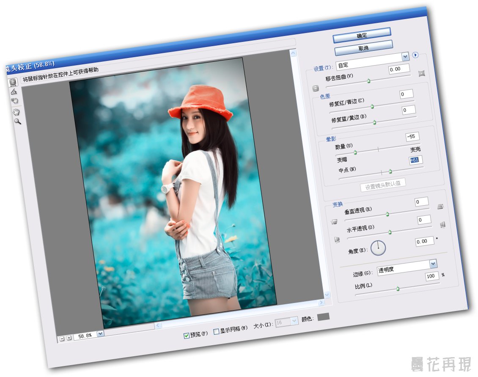Screen dimensions: 478x377
Task: Click the 修复蓝/黄边 slider handle
Action: (375, 123)
